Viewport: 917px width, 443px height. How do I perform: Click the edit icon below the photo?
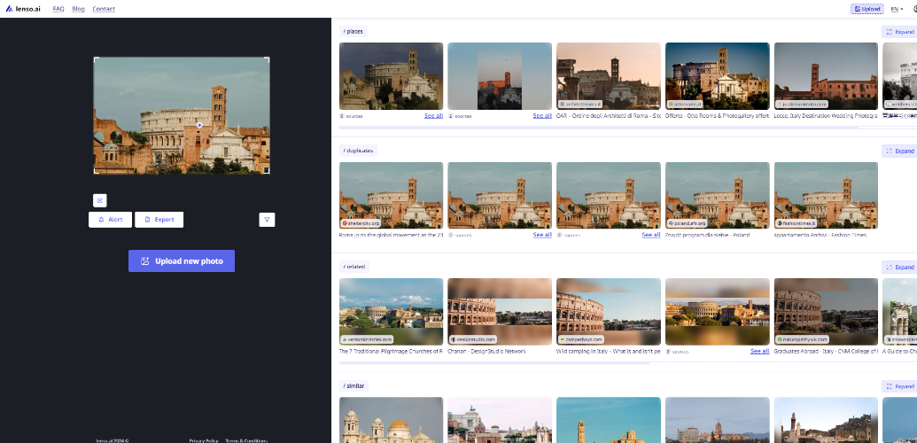pyautogui.click(x=100, y=201)
